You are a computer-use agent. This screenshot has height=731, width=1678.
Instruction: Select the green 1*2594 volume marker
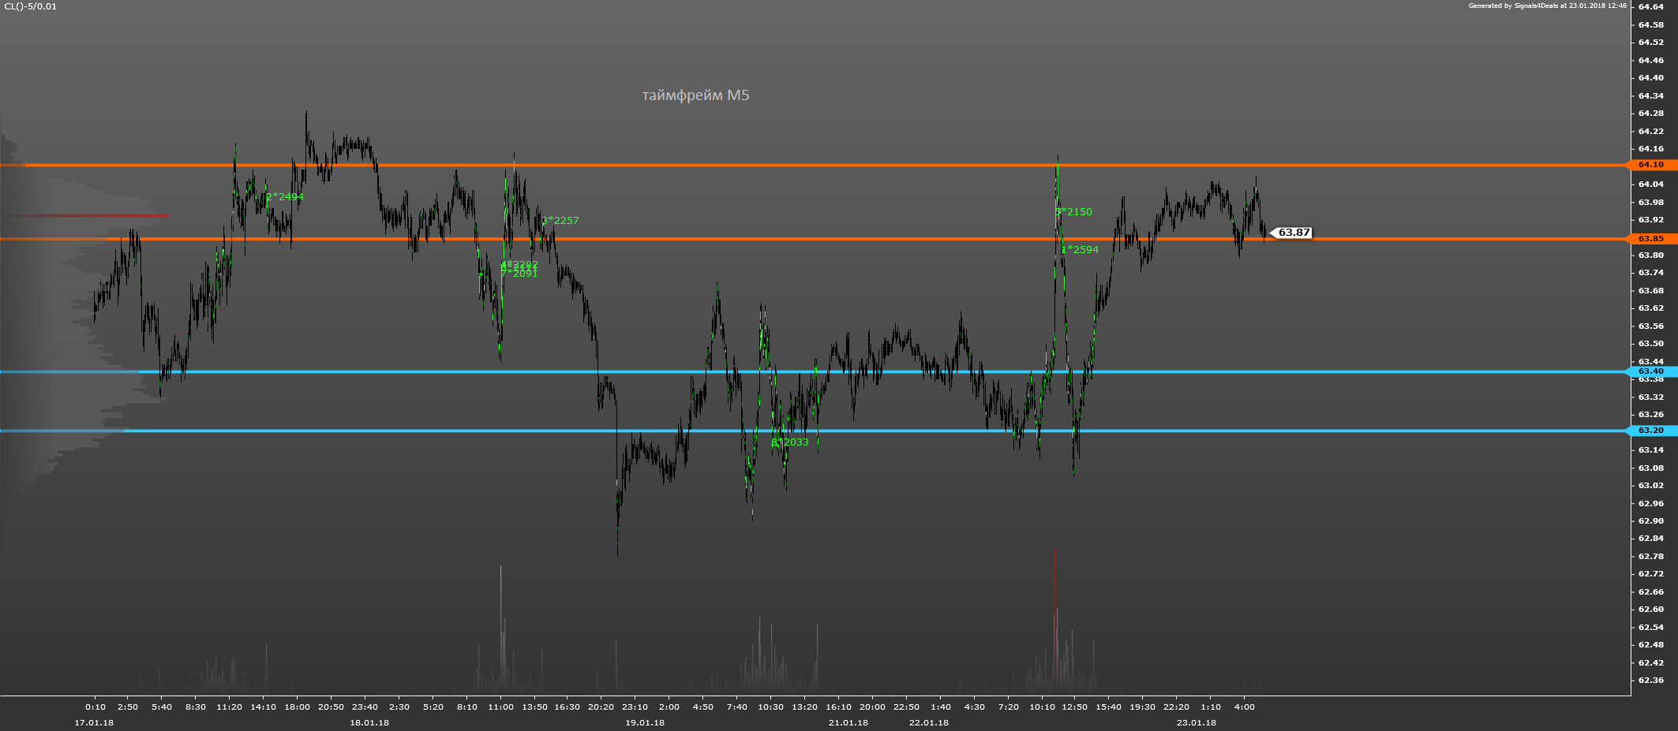point(1080,250)
